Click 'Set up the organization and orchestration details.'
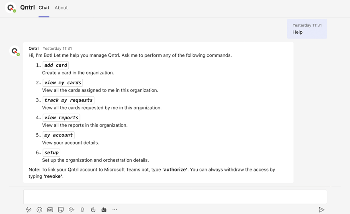 tap(95, 160)
